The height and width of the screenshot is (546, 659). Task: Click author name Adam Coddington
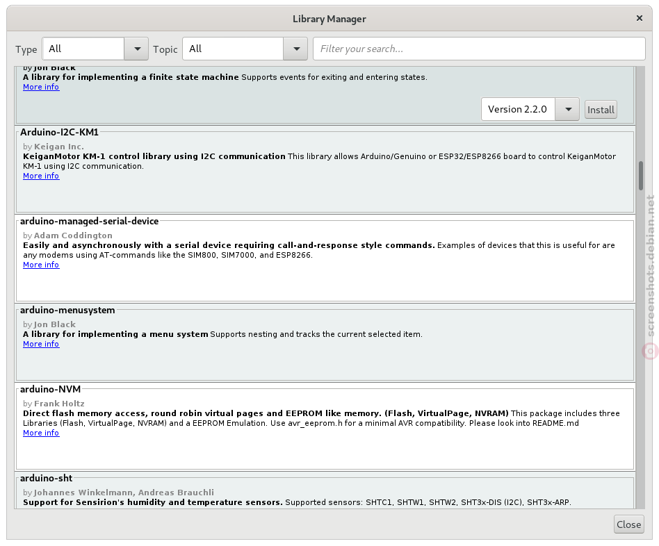coord(73,235)
